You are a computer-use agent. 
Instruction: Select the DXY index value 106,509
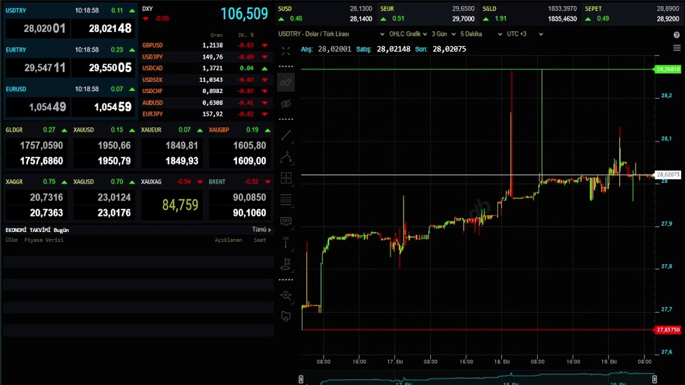(x=244, y=14)
